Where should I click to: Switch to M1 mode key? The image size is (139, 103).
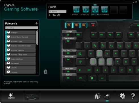click(69, 25)
